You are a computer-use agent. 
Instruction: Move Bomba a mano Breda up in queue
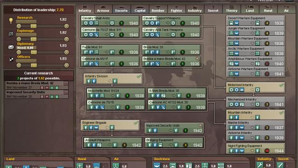click(52, 87)
